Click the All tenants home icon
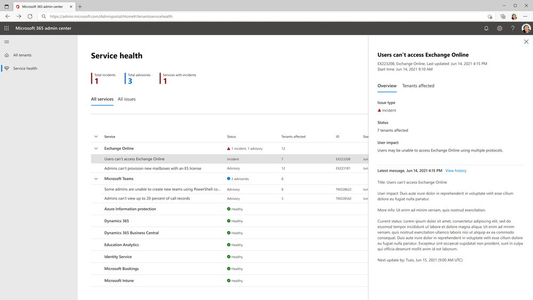Image resolution: width=533 pixels, height=300 pixels. pyautogui.click(x=6, y=55)
